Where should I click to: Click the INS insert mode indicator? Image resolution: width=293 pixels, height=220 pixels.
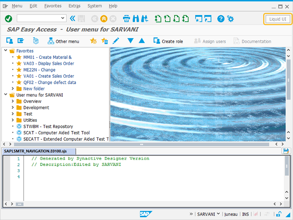click(x=245, y=214)
